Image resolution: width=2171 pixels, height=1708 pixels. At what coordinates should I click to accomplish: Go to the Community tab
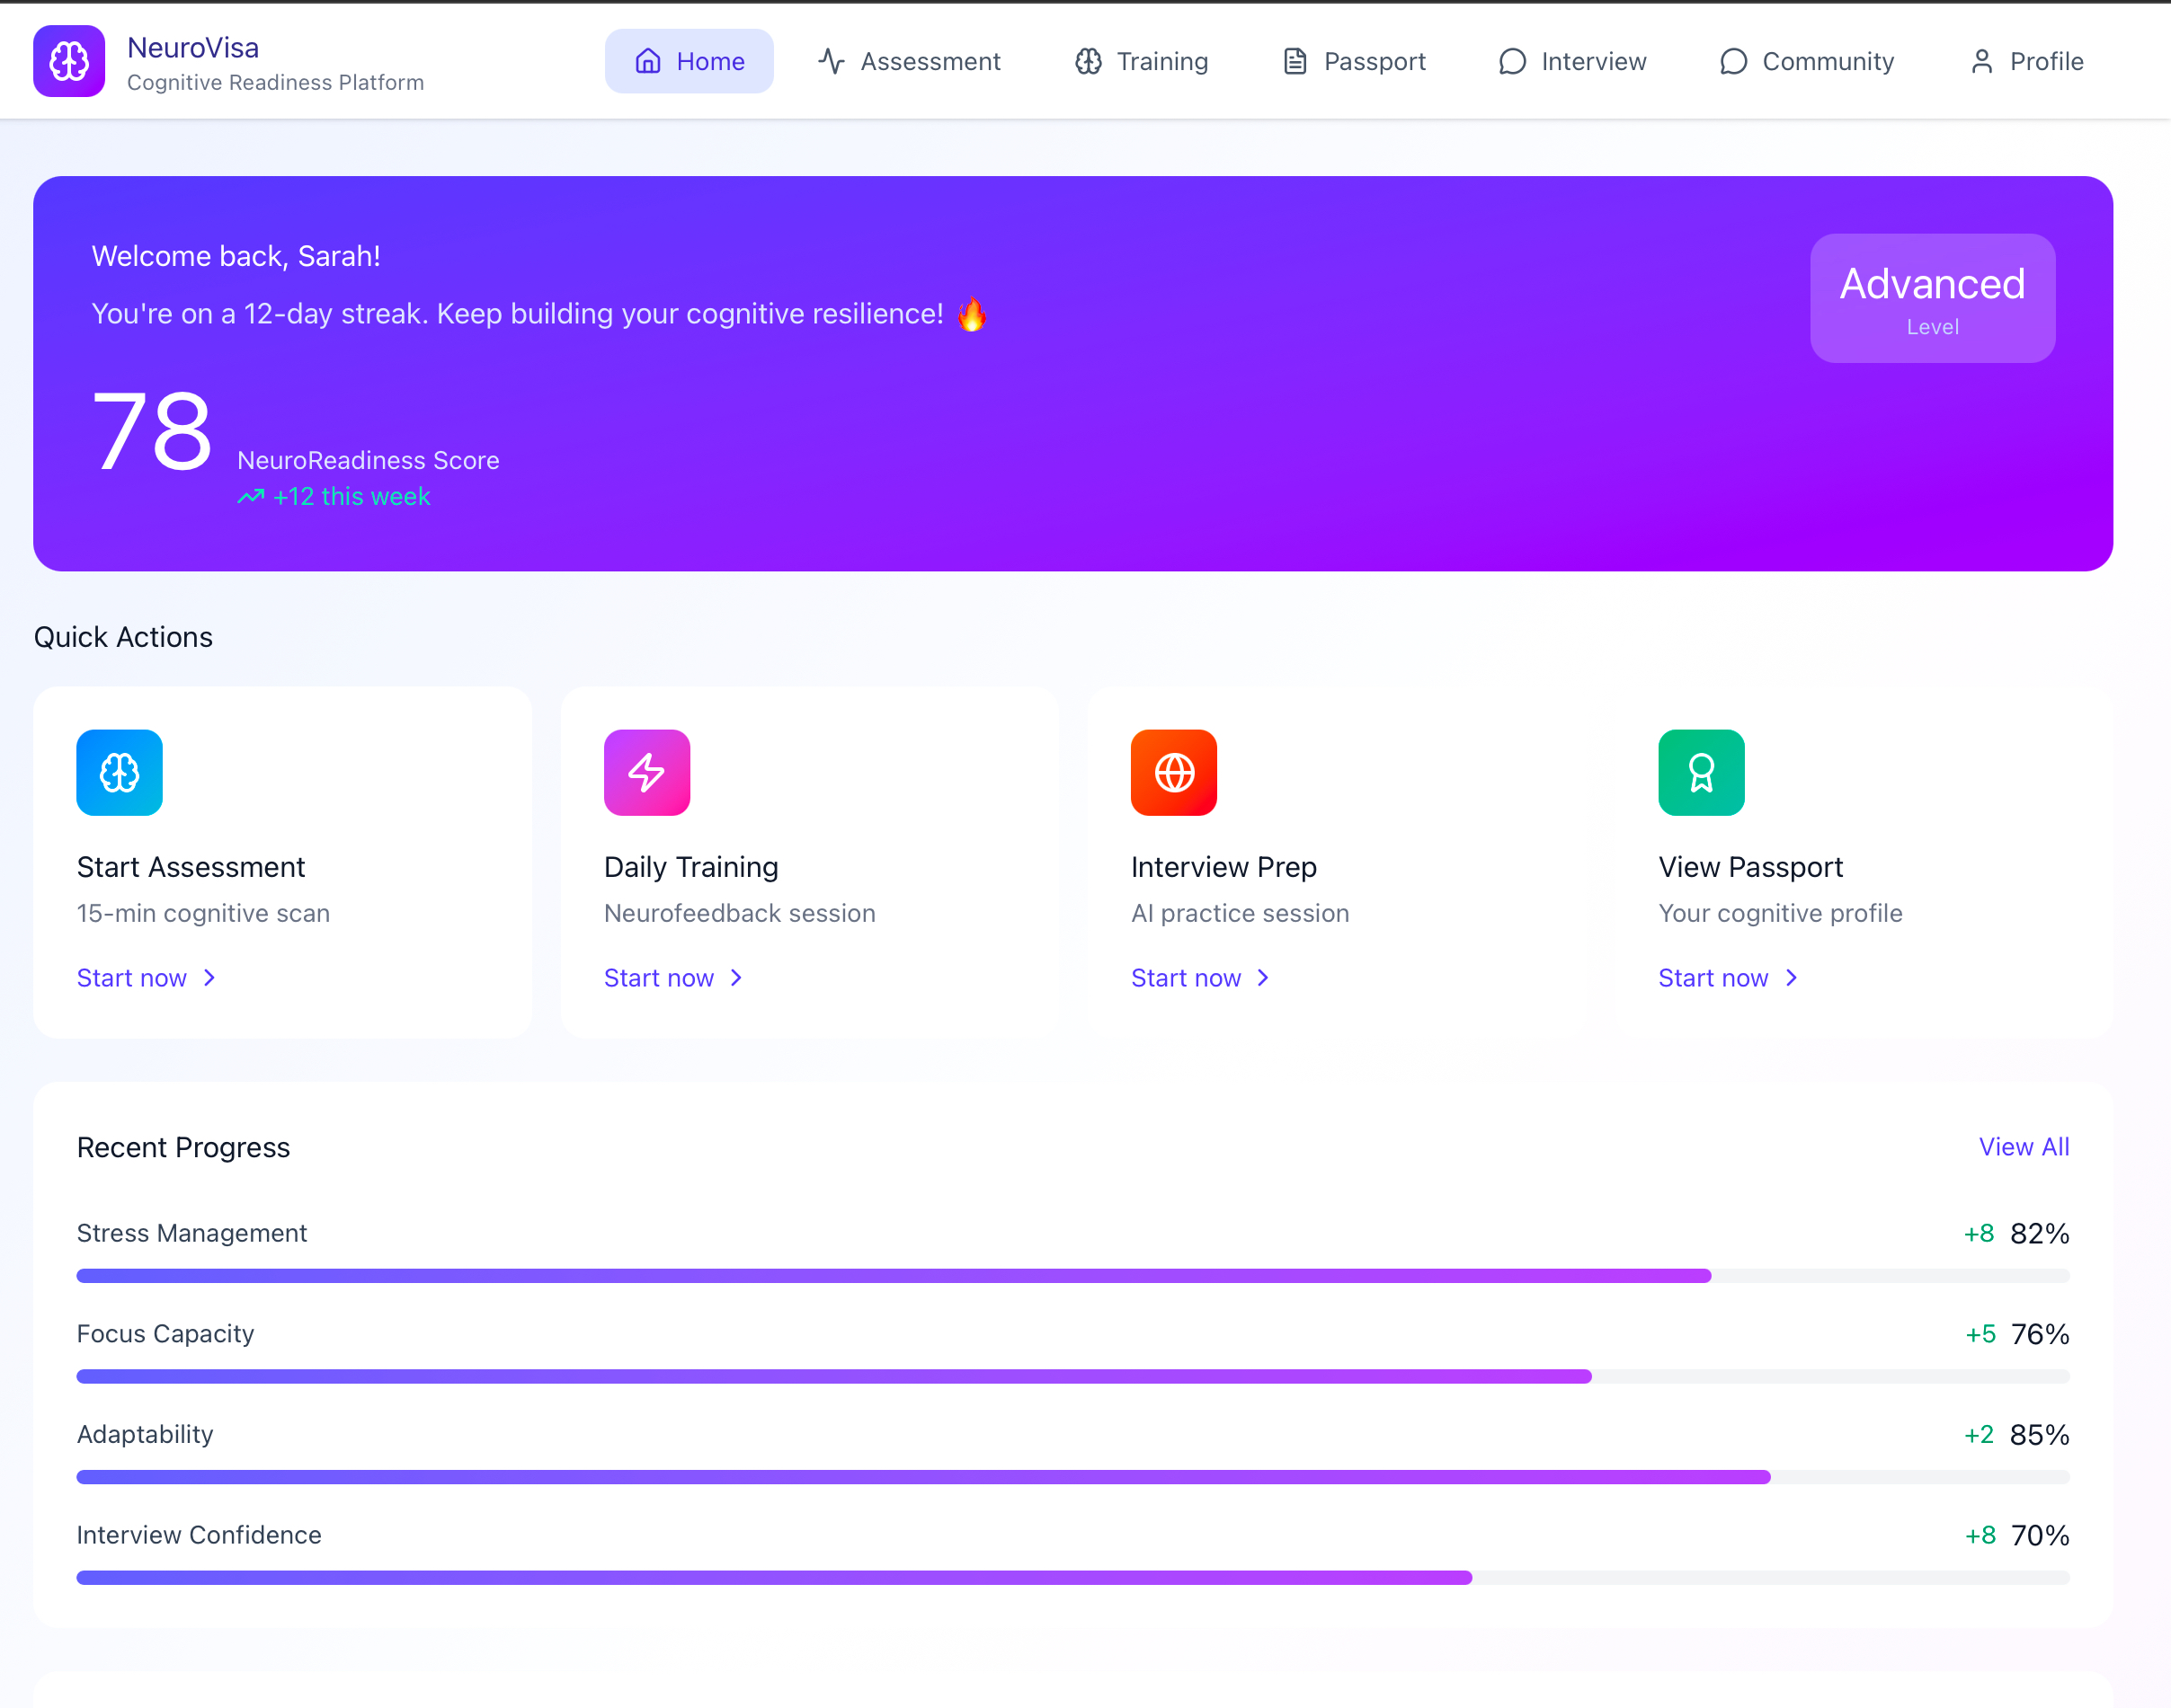(x=1806, y=61)
